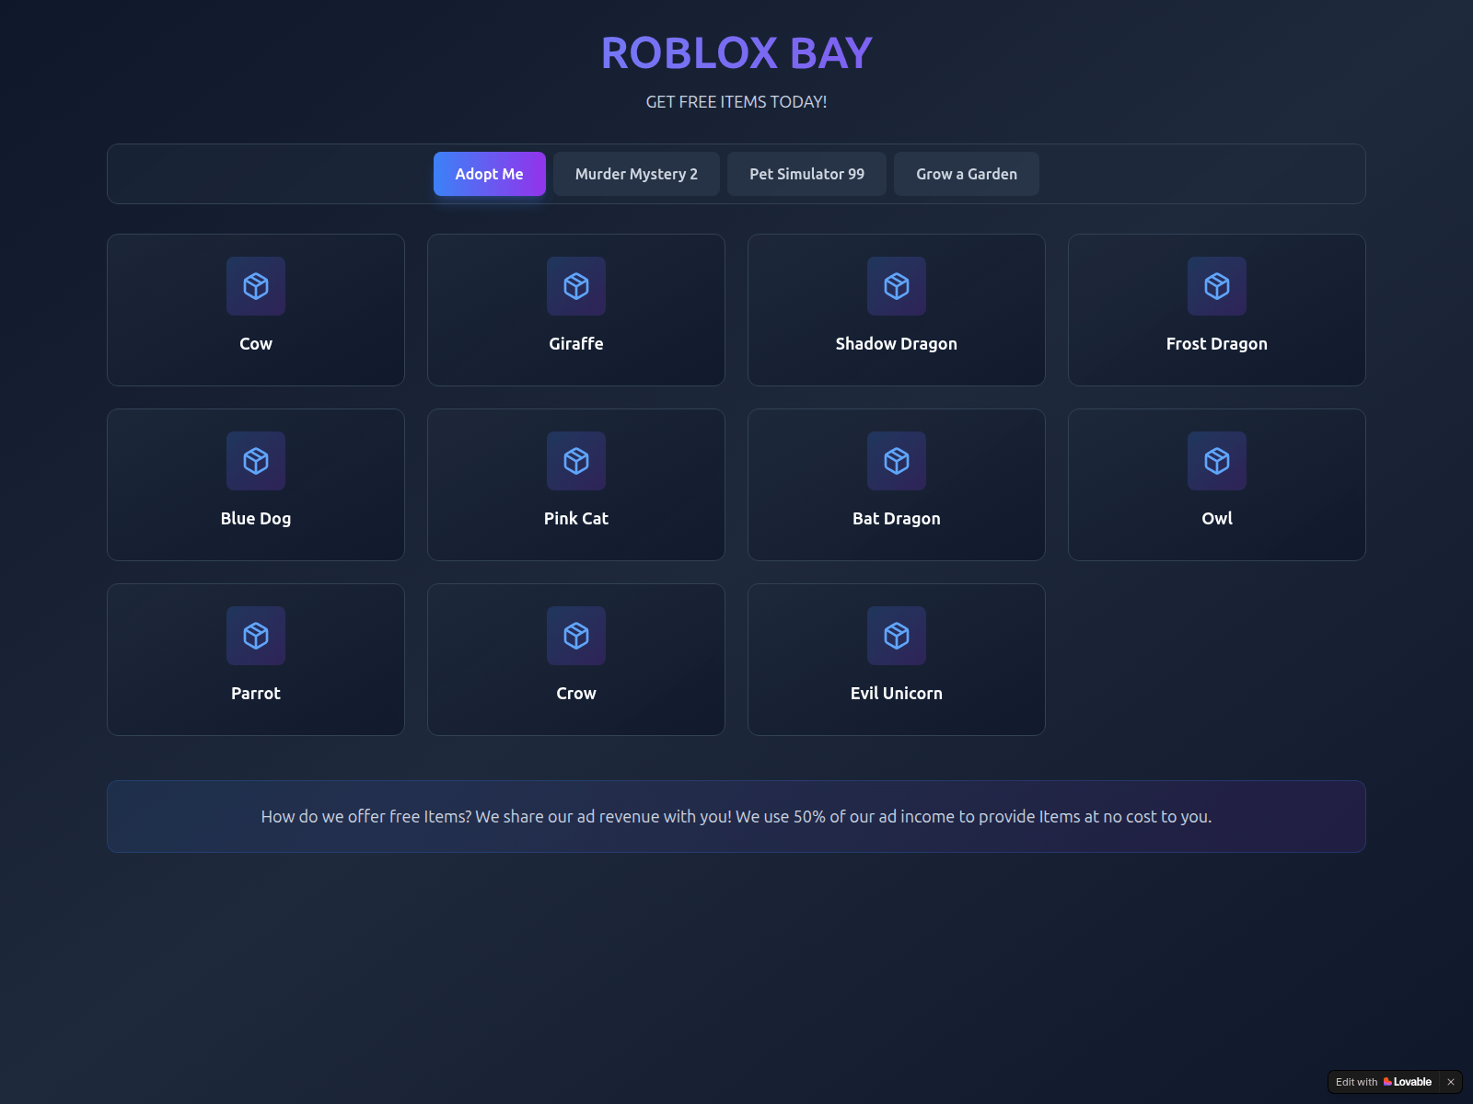Screen dimensions: 1473x1104
Task: Pick the Owl box icon
Action: [1217, 461]
